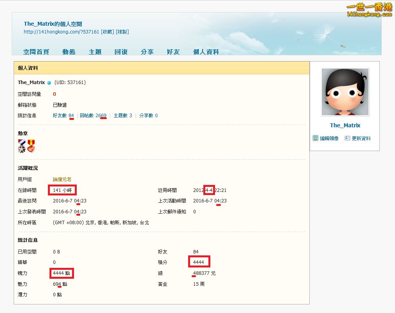Click the 上次郵件通知 value 0
This screenshot has height=313, width=395.
[194, 211]
